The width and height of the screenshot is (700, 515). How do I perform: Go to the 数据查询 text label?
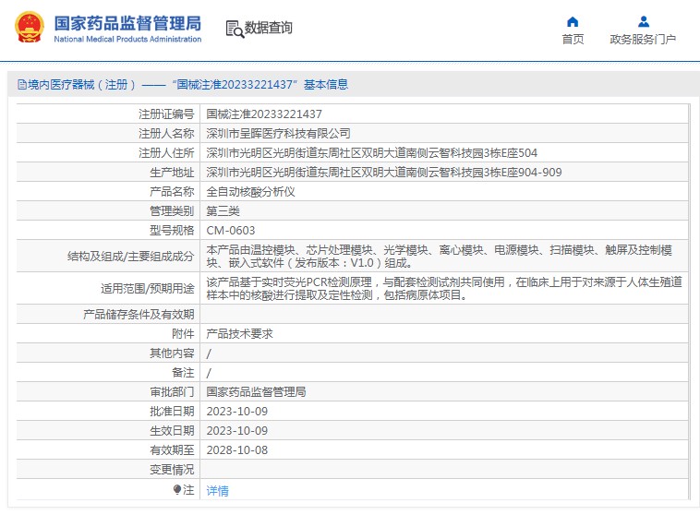click(x=269, y=29)
